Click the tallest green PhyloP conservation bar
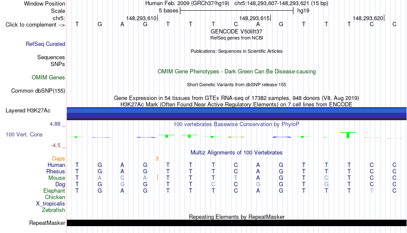The height and width of the screenshot is (233, 407). click(x=348, y=135)
